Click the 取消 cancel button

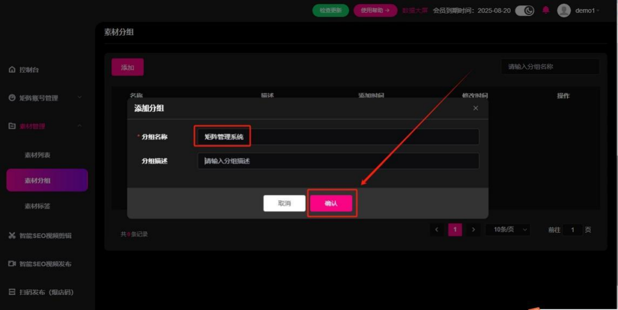[x=284, y=203]
